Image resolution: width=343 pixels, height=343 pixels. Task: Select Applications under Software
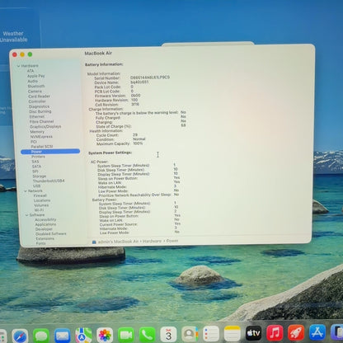tap(45, 224)
